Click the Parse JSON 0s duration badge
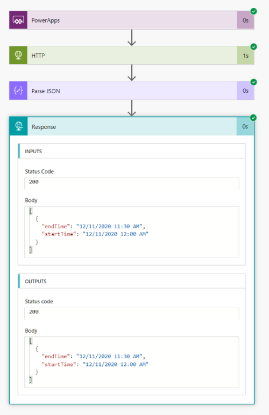269x415 pixels. click(245, 91)
